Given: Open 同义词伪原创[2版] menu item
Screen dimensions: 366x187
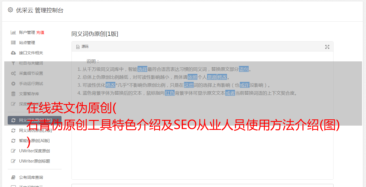Looking at the screenshot, I should 35,130.
